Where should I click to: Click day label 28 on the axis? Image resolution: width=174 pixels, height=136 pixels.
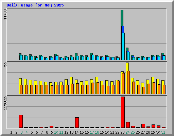pyautogui.click(x=148, y=132)
